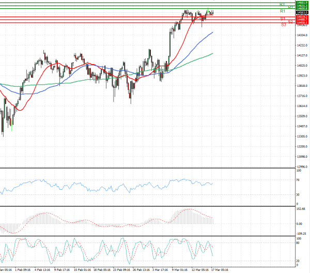Click the 14488.7 red price tag
310x273 pixels.
[302, 20]
